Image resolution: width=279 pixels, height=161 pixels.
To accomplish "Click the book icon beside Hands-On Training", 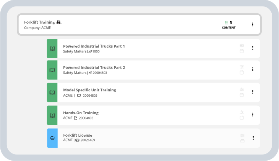I will click(x=52, y=115).
